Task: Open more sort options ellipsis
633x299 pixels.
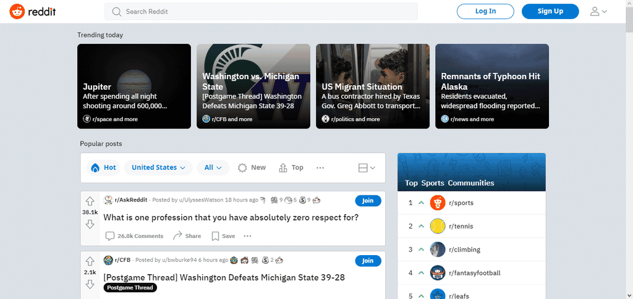Action: pos(320,167)
